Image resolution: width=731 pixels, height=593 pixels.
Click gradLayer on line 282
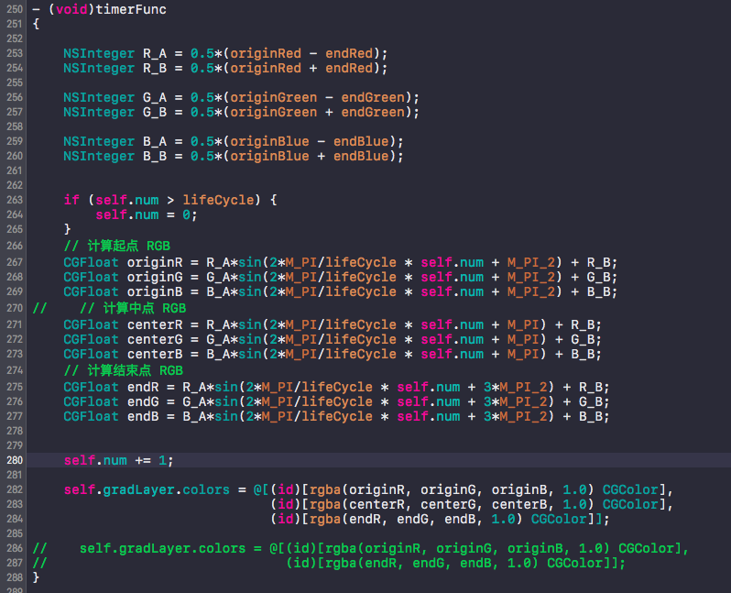pos(138,490)
